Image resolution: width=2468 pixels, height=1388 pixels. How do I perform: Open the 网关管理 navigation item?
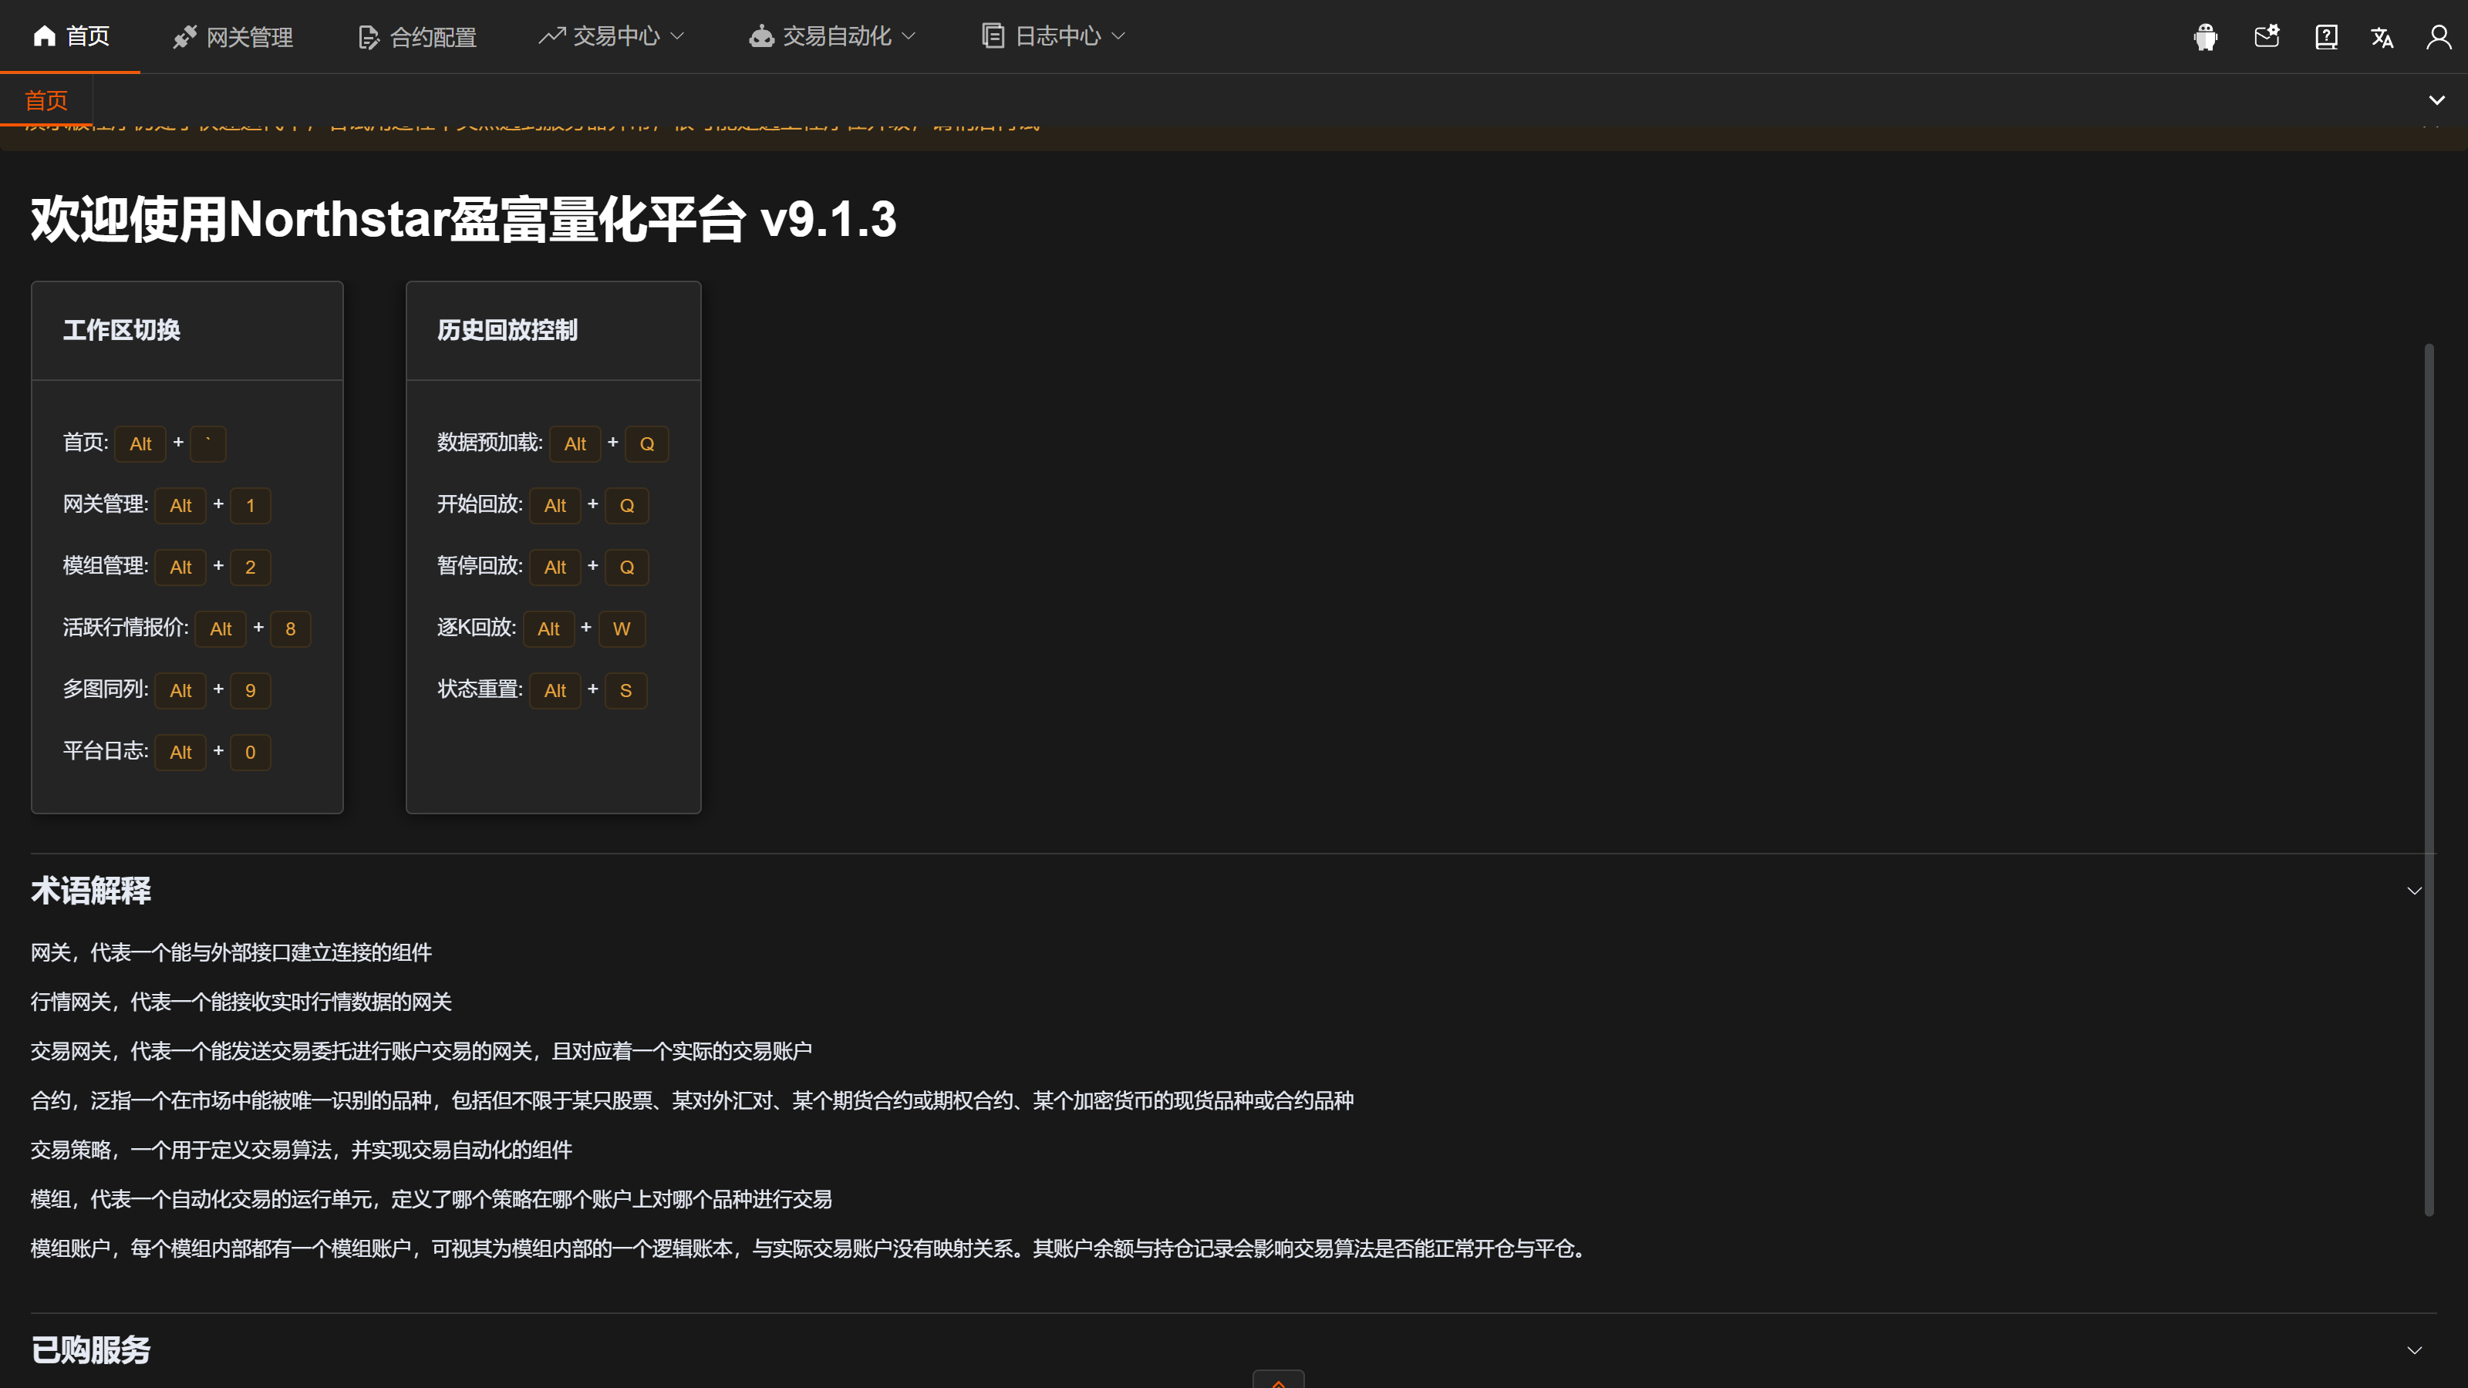[233, 36]
